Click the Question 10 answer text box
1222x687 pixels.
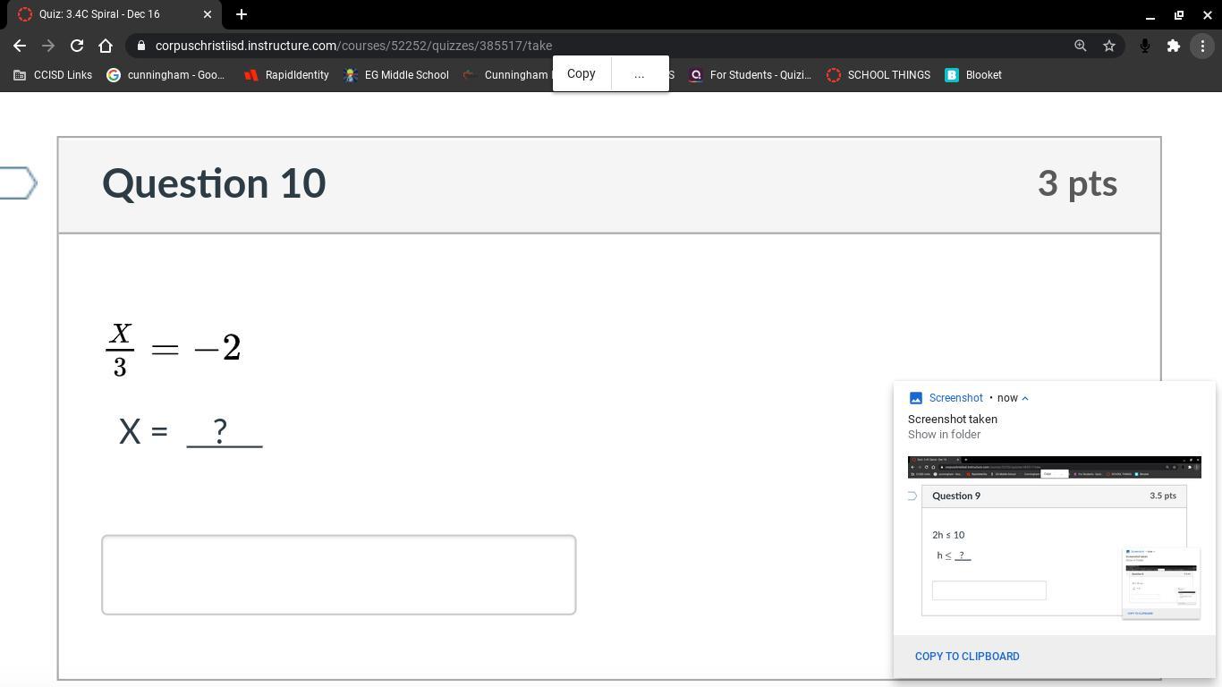[338, 574]
